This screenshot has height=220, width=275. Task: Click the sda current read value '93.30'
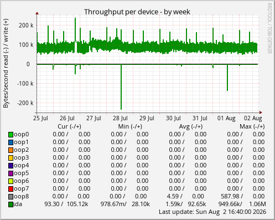click(52, 204)
